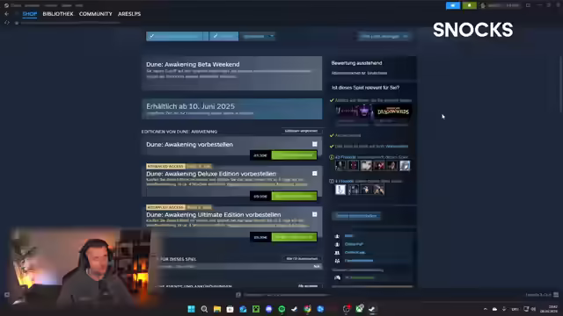Click the blue announcements button in title bar
563x316 pixels.
tap(453, 5)
